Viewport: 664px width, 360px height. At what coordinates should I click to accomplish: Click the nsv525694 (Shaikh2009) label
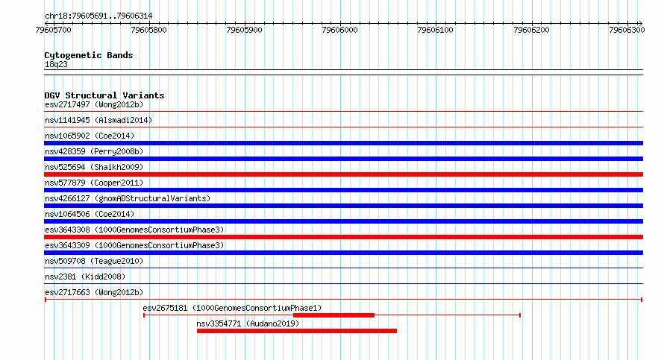tap(94, 167)
